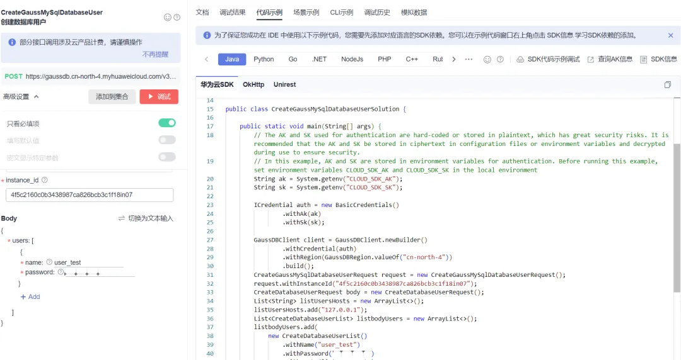Click the SDK信息 document icon
The height and width of the screenshot is (360, 681).
[x=643, y=59]
